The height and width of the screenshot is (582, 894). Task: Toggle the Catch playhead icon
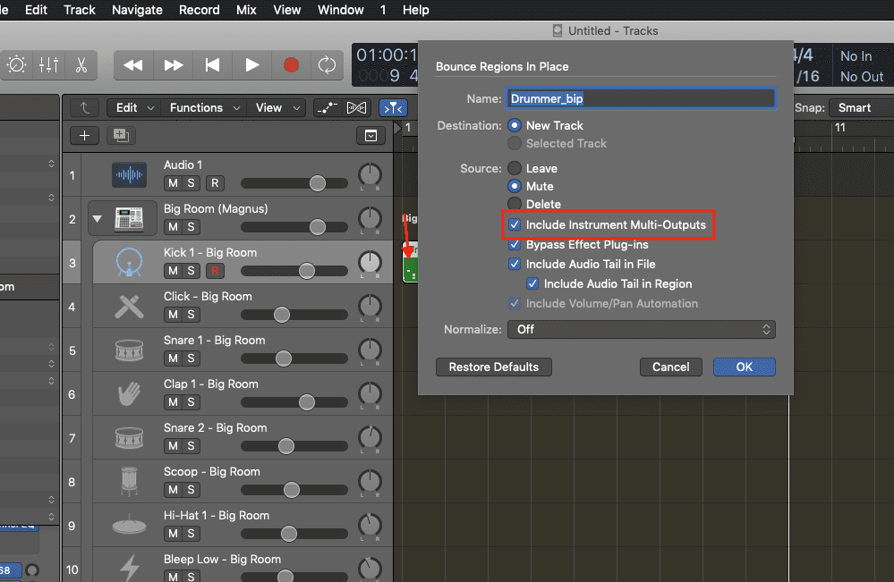click(x=393, y=107)
